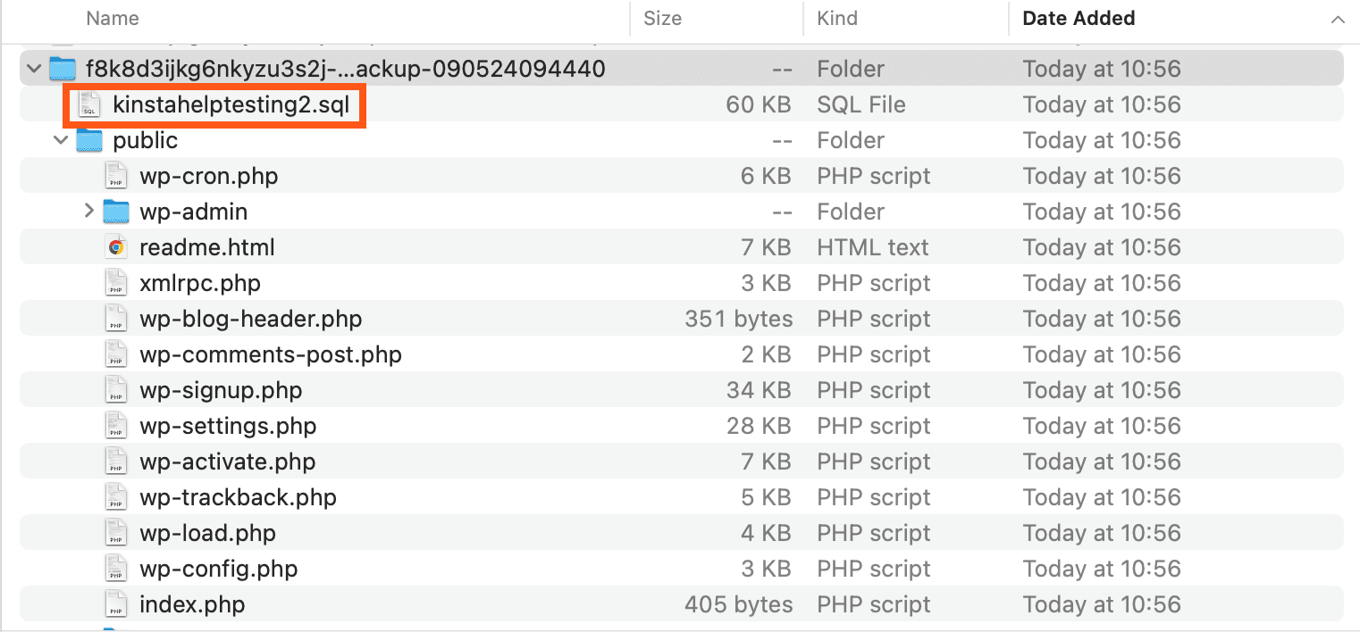Sort files by the Name column header
The height and width of the screenshot is (632, 1360).
pyautogui.click(x=112, y=18)
